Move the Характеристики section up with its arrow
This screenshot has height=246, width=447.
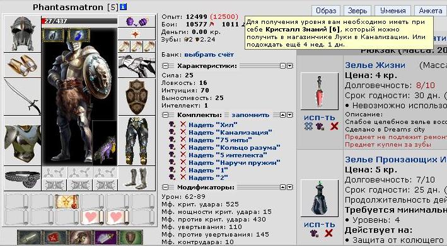tap(282, 66)
